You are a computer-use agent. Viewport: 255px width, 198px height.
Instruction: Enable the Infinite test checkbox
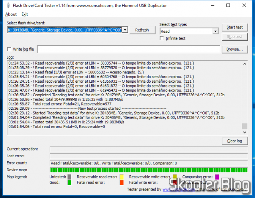(x=162, y=38)
